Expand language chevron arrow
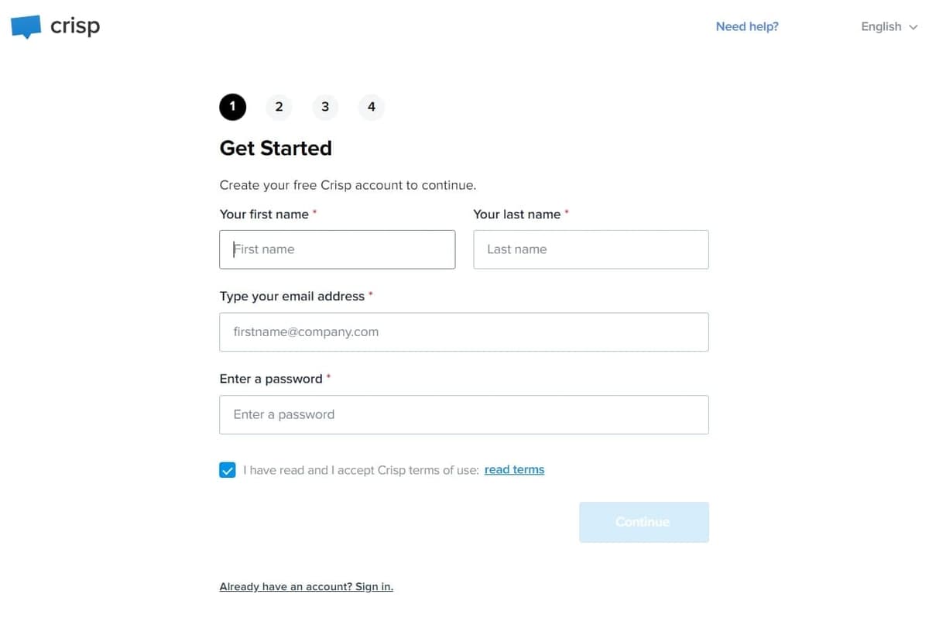Screen dimensions: 929x618 [914, 27]
